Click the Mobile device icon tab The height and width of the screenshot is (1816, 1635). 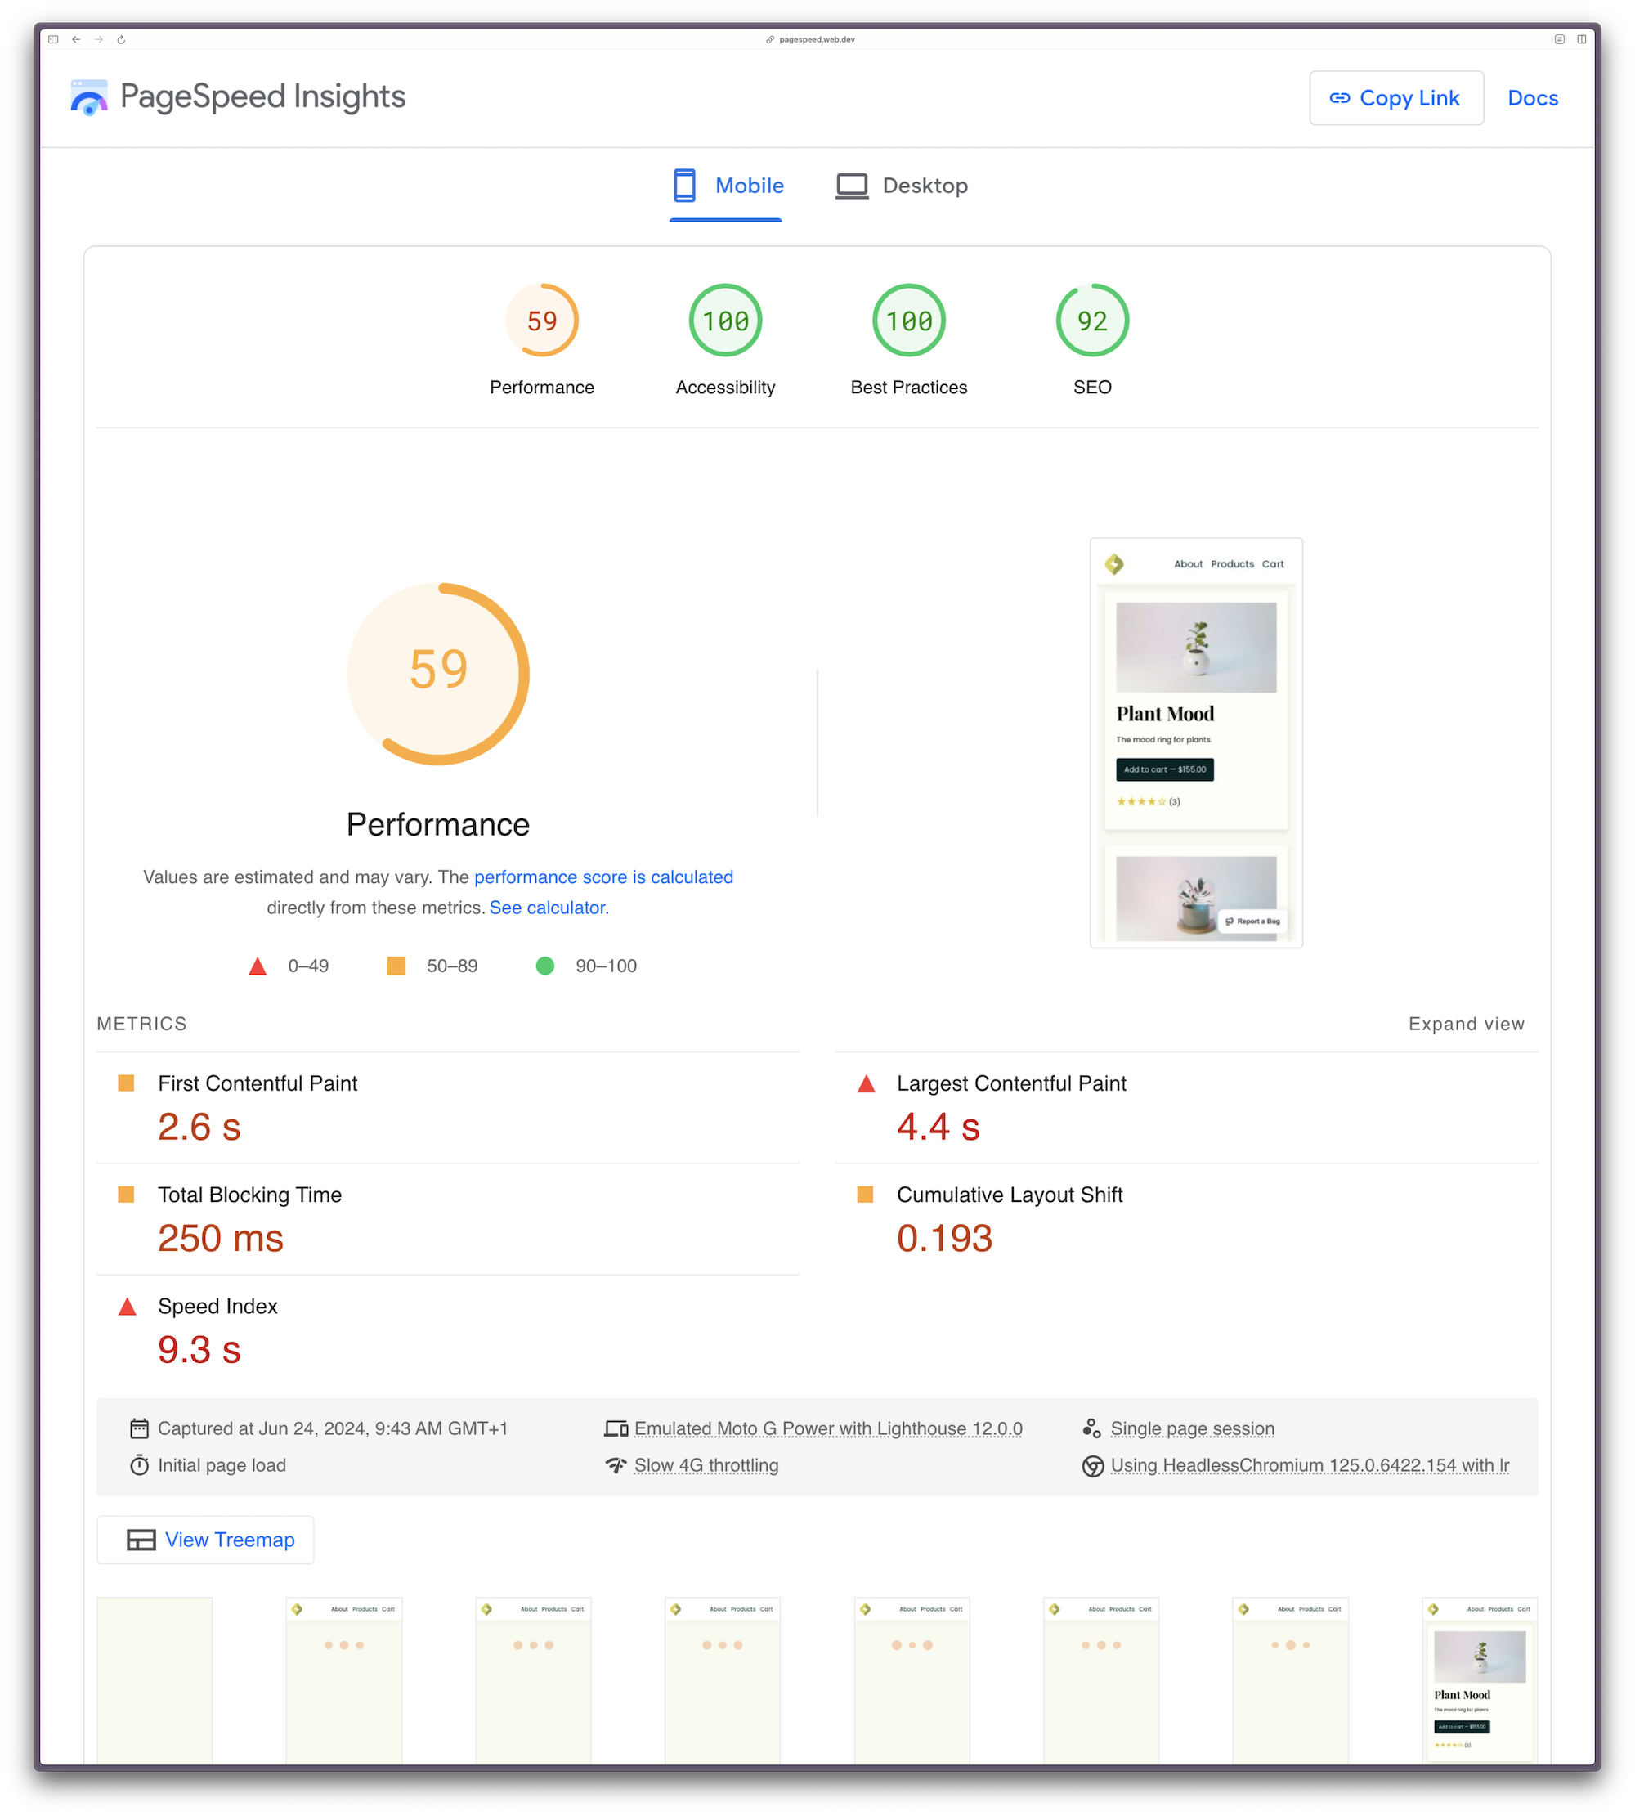685,185
